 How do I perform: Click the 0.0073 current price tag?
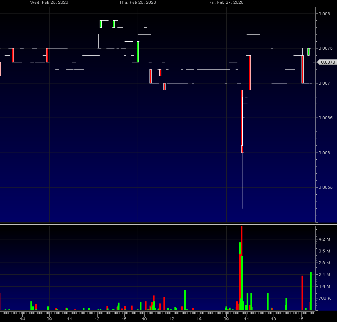coord(327,62)
